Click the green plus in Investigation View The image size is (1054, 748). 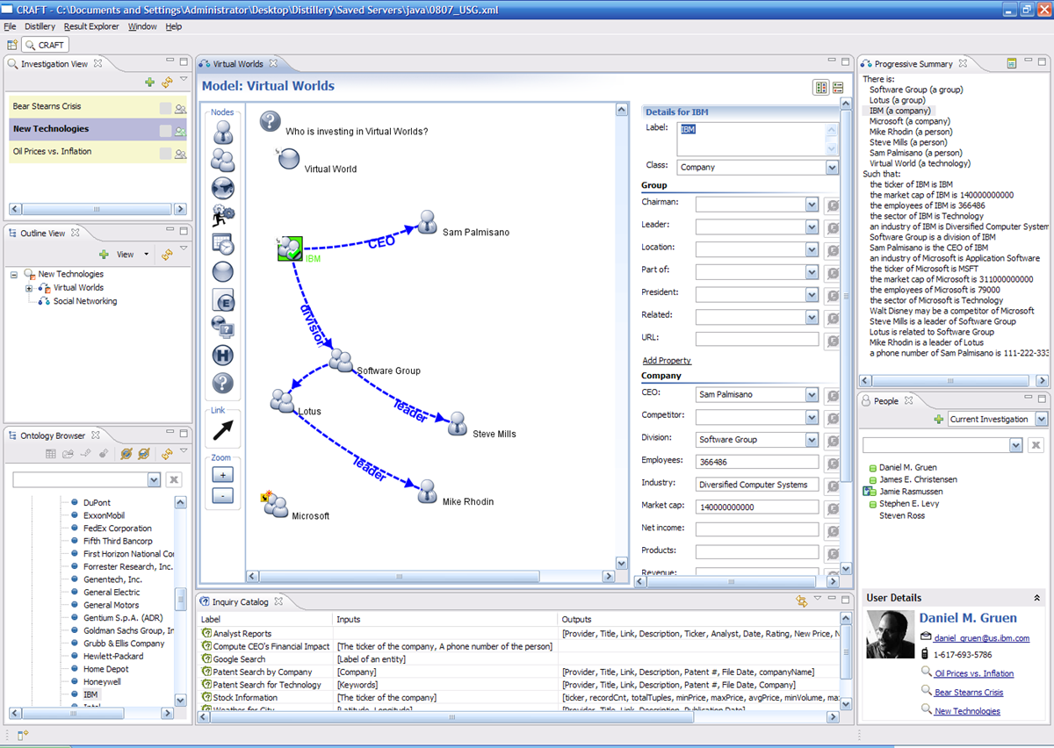[150, 82]
